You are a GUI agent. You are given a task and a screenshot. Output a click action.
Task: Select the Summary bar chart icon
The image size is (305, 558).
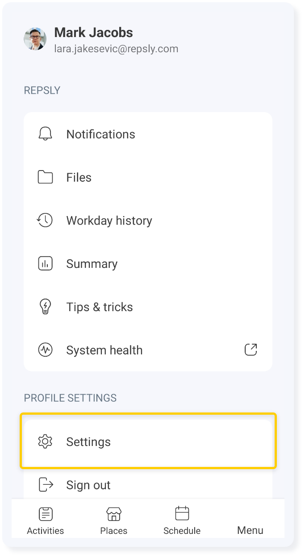click(x=45, y=264)
